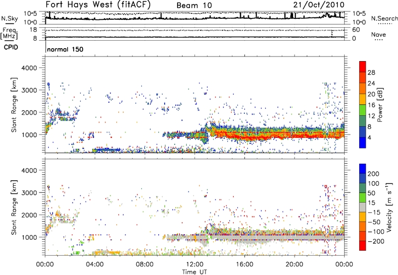Click 'Slant Range [km]' label of velocity panel
Image resolution: width=398 pixels, height=275 pixels.
pyautogui.click(x=14, y=207)
